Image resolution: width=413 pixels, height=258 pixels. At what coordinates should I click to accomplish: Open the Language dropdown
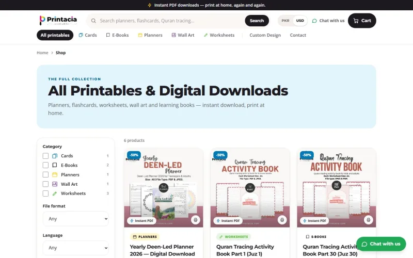75,248
